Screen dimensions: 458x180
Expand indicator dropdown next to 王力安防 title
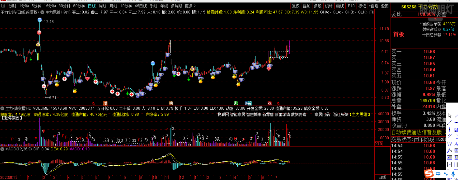42,12
